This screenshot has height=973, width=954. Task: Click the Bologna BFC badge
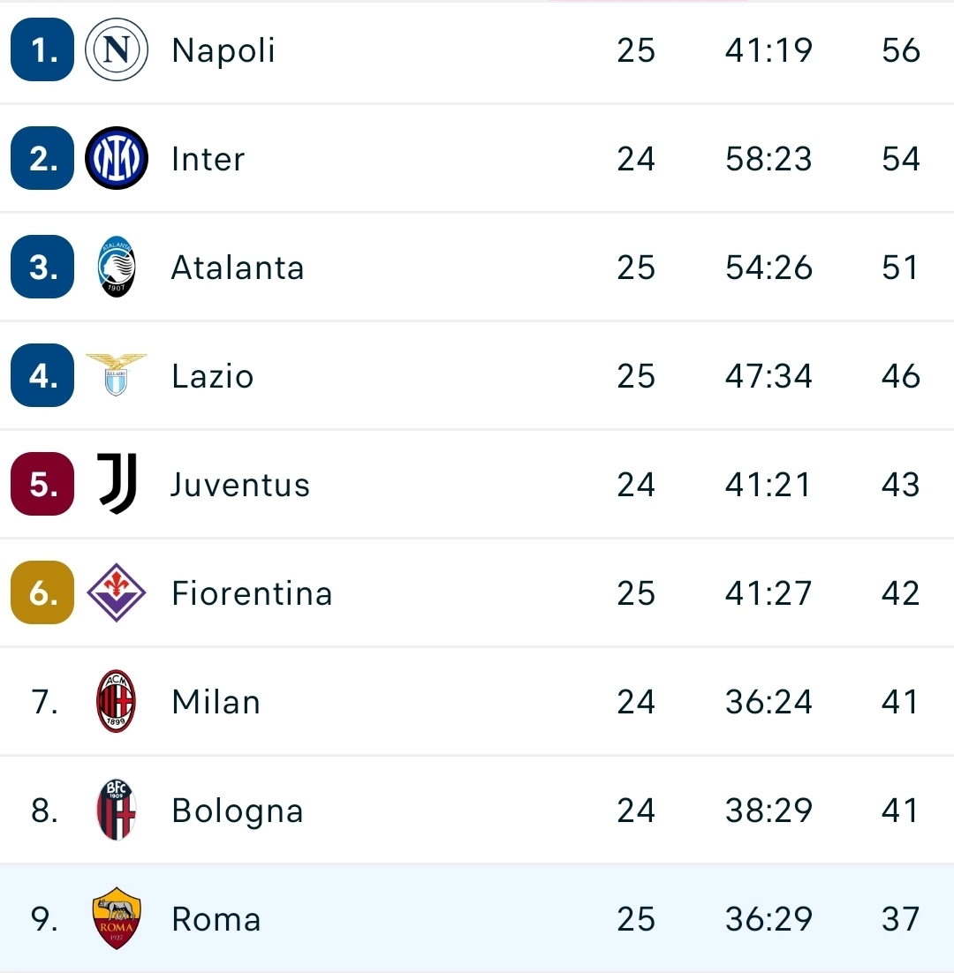point(115,810)
